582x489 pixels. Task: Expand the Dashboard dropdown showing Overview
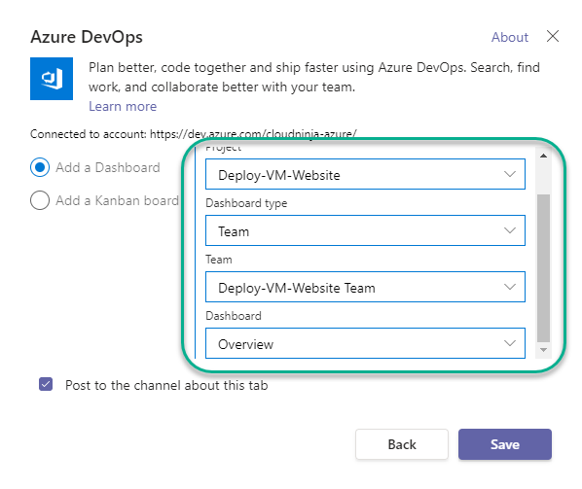(x=365, y=343)
